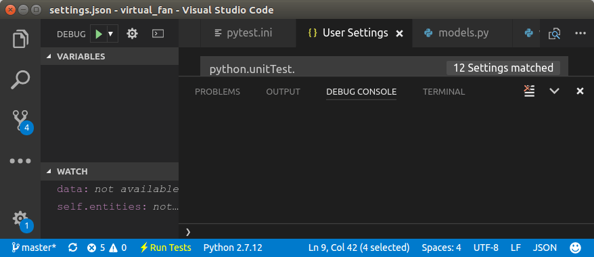Click the master* git branch in status bar
The height and width of the screenshot is (257, 594).
click(35, 248)
